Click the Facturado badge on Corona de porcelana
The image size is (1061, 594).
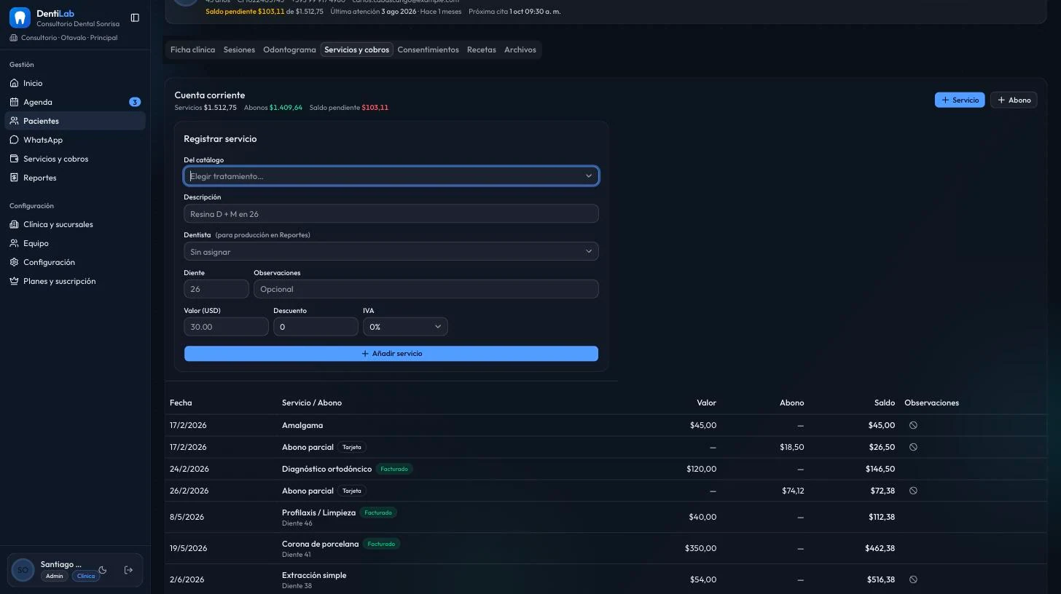[x=381, y=544]
